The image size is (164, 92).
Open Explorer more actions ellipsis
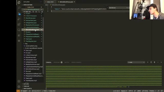pos(41,2)
